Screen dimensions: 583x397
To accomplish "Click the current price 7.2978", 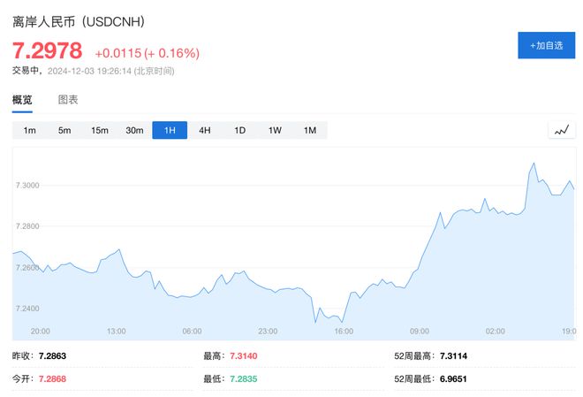I will pyautogui.click(x=47, y=50).
